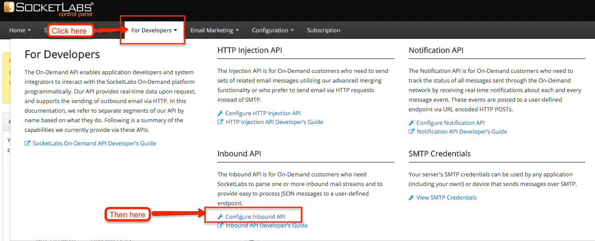Click the Inbound API heading

click(x=239, y=154)
